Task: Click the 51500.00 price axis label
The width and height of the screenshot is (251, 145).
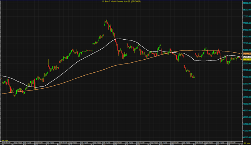Action: 247,70
